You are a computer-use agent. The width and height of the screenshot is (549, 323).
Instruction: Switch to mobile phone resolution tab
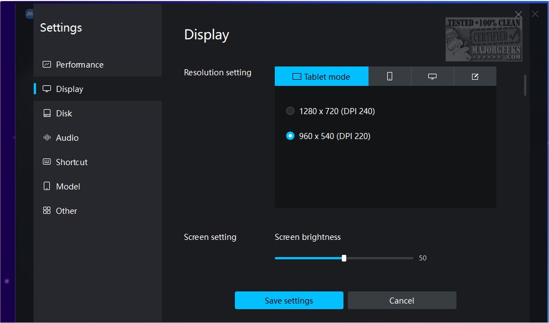click(389, 76)
